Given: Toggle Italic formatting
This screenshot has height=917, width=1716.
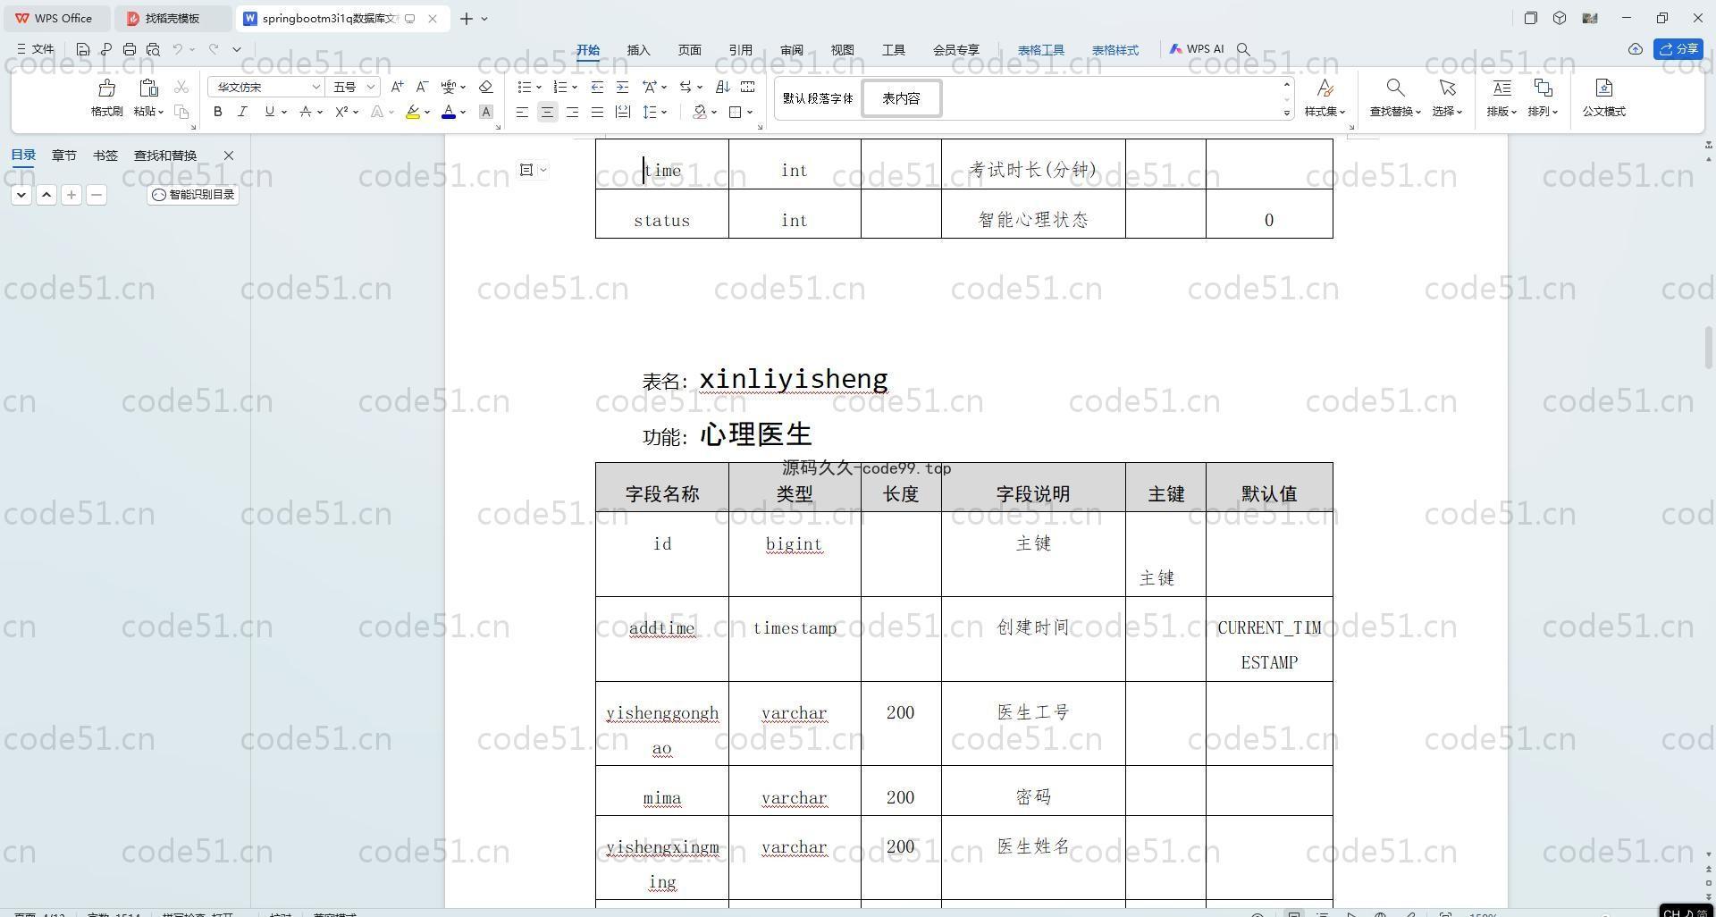Looking at the screenshot, I should (242, 112).
